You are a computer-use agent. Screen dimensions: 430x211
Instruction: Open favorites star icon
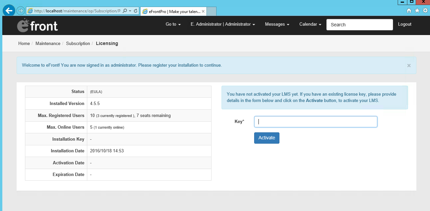coord(417,11)
